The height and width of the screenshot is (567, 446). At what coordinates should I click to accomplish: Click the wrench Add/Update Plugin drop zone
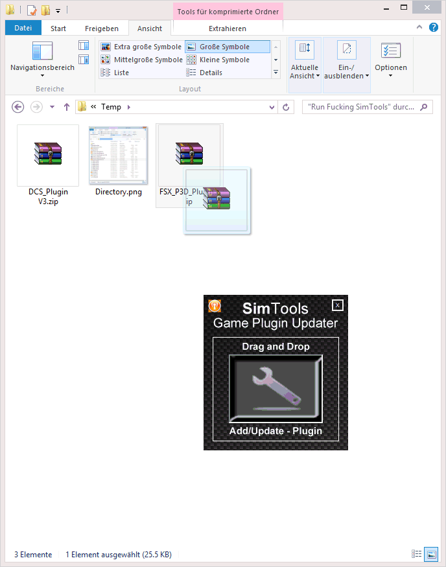click(276, 388)
